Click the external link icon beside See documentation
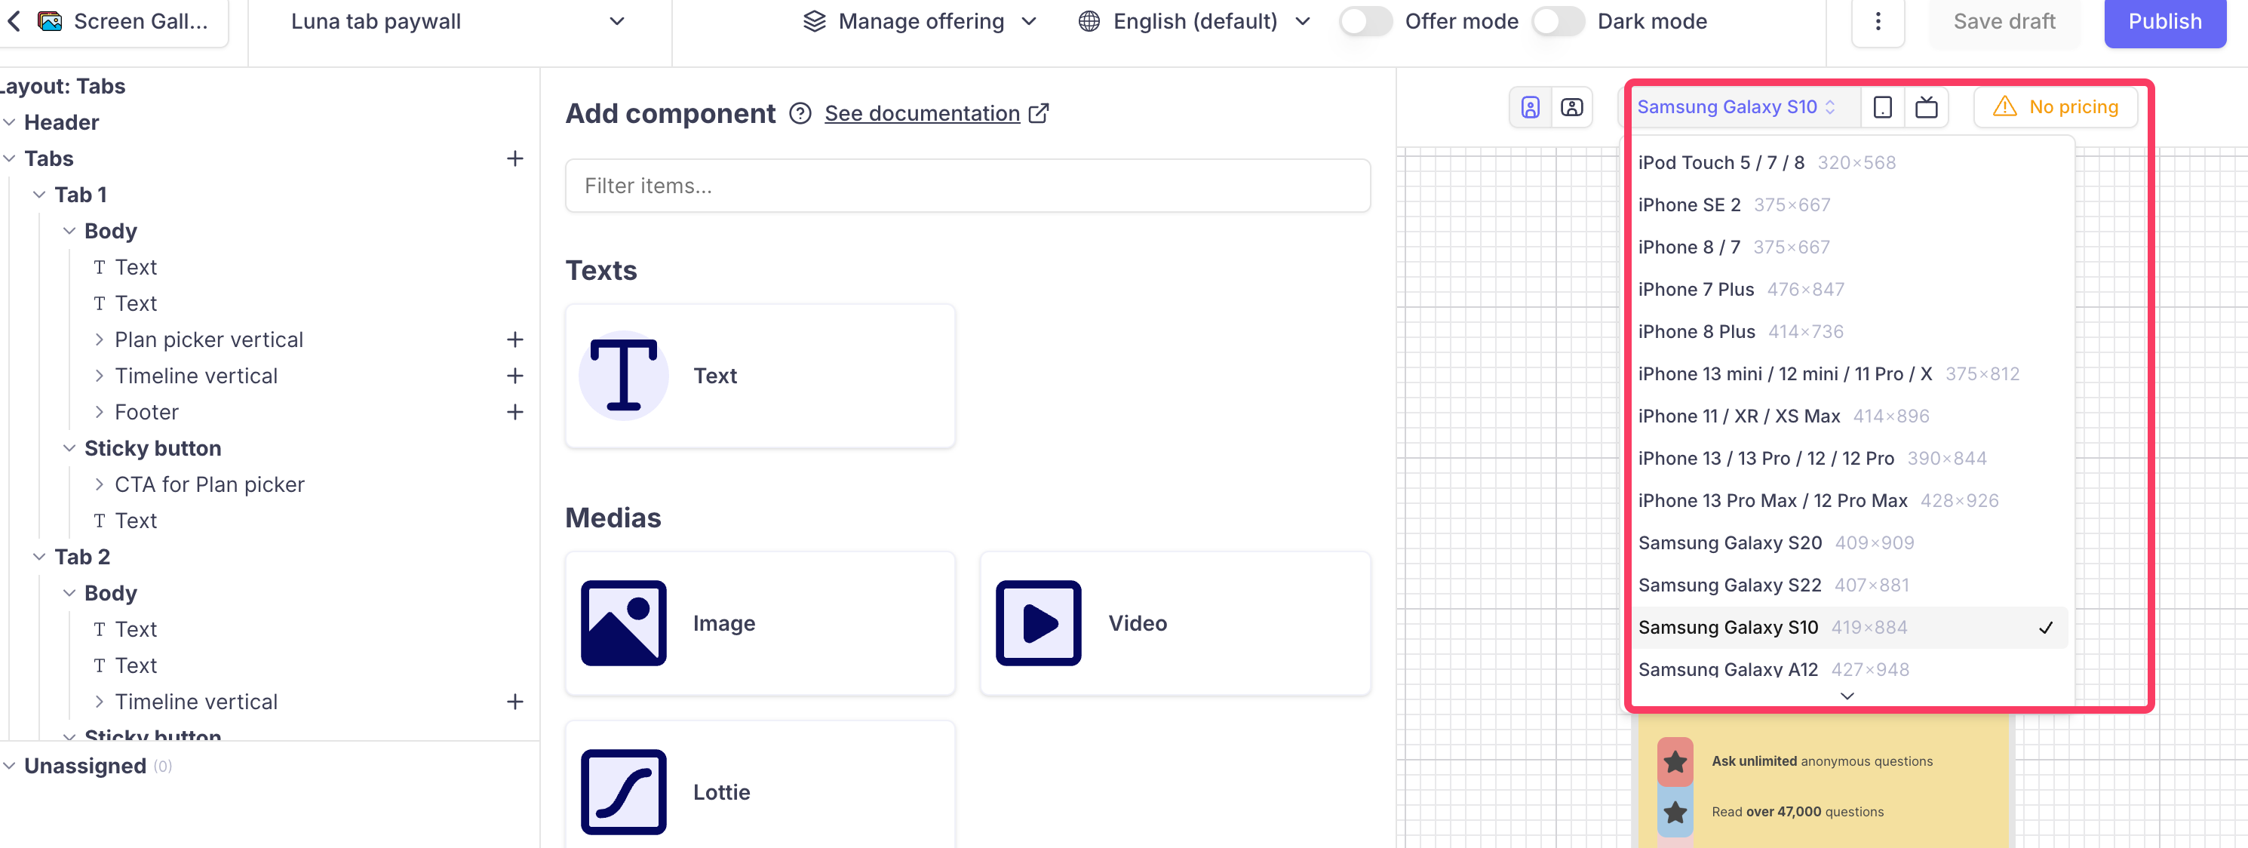Screen dimensions: 2248x848 tap(1039, 113)
